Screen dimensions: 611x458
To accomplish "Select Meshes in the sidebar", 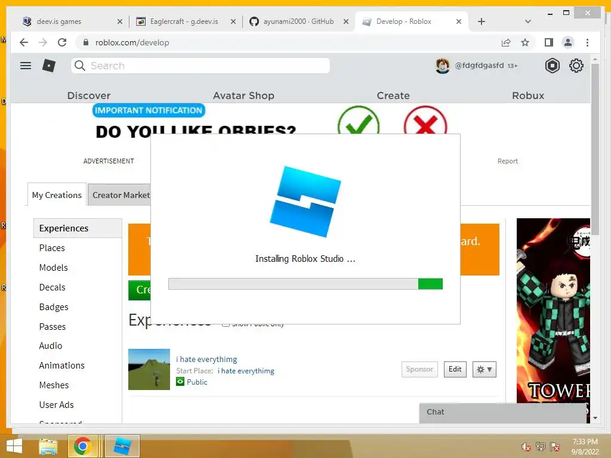I will pyautogui.click(x=54, y=385).
